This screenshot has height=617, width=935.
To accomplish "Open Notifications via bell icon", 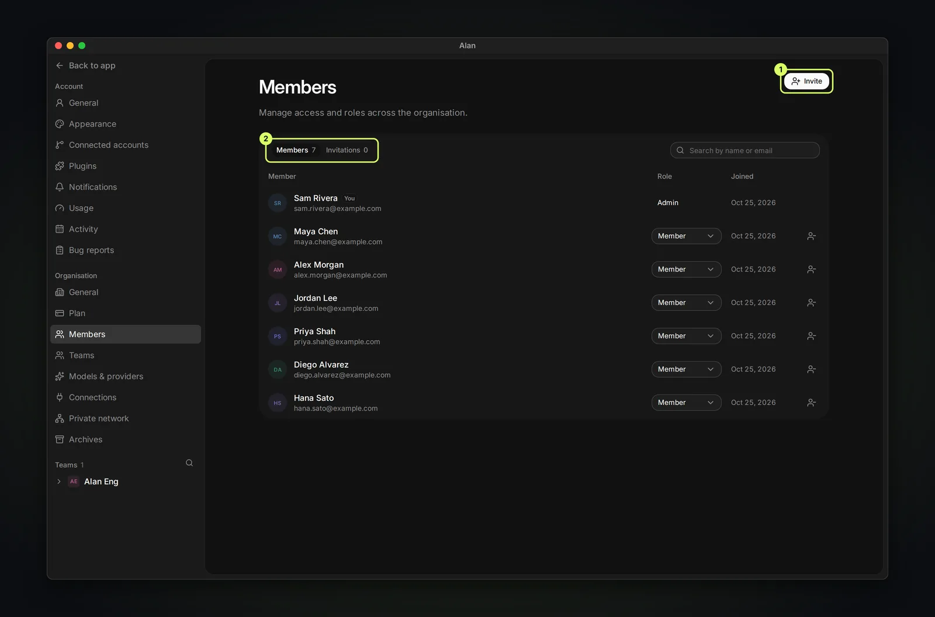I will point(60,187).
